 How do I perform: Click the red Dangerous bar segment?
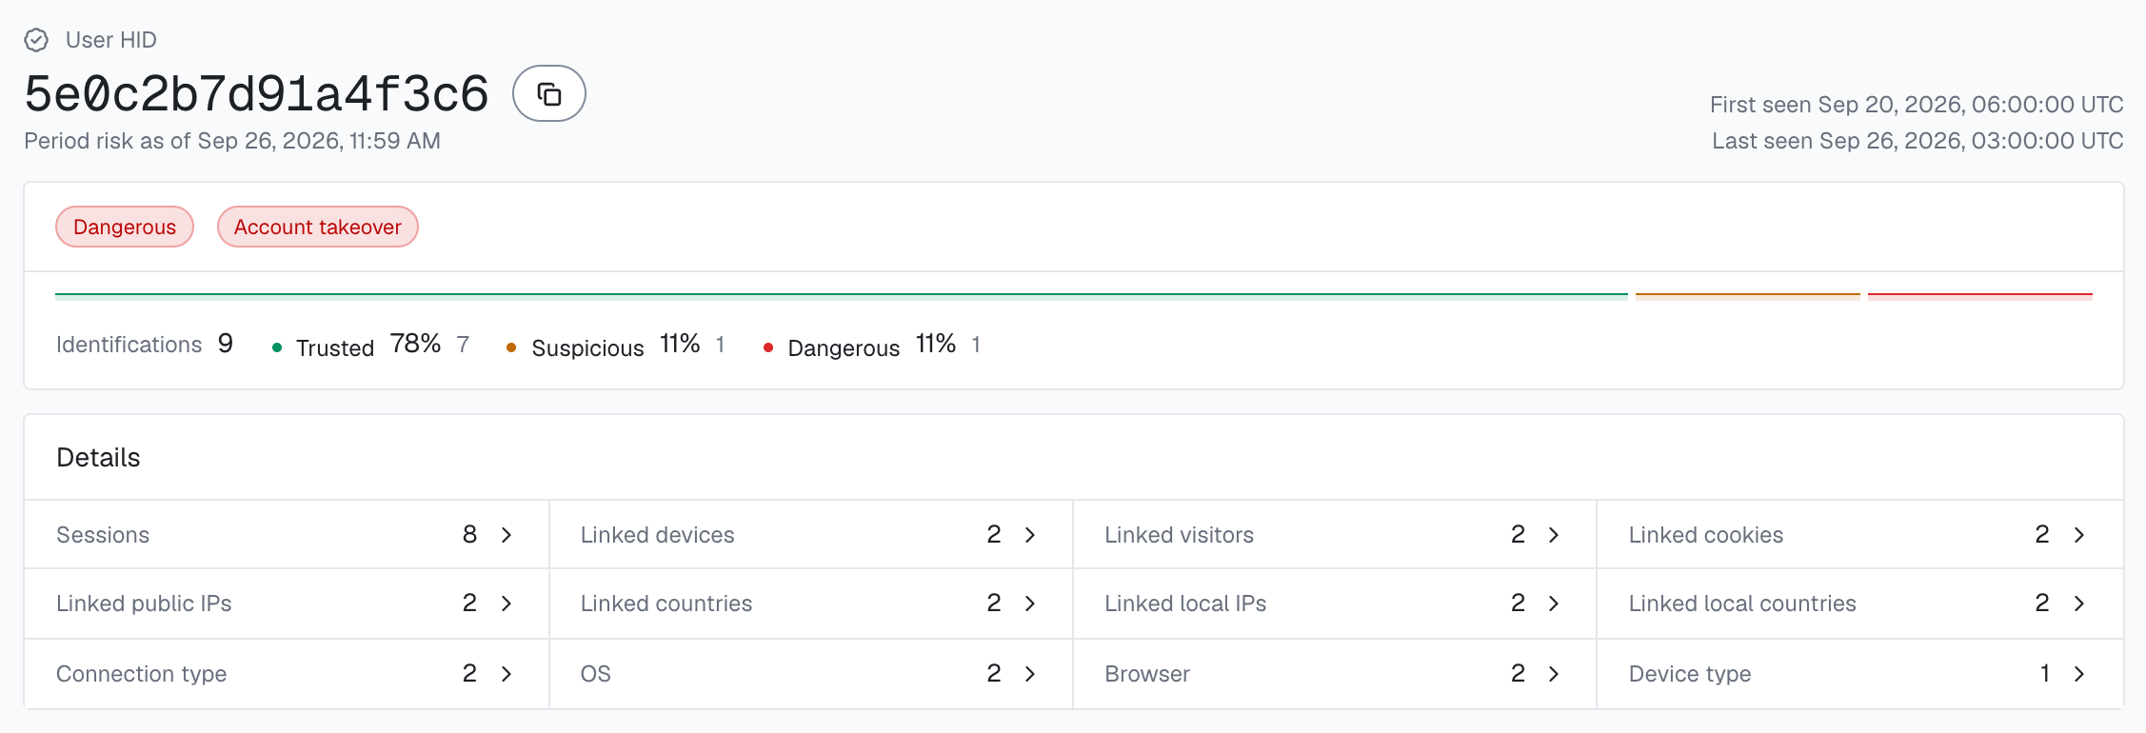(1980, 295)
